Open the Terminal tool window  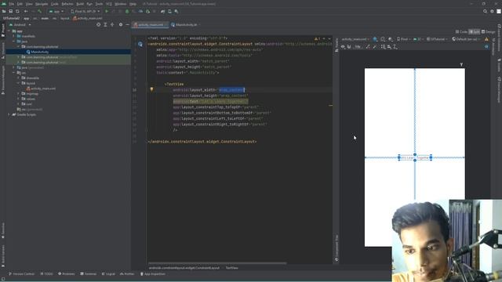[88, 274]
